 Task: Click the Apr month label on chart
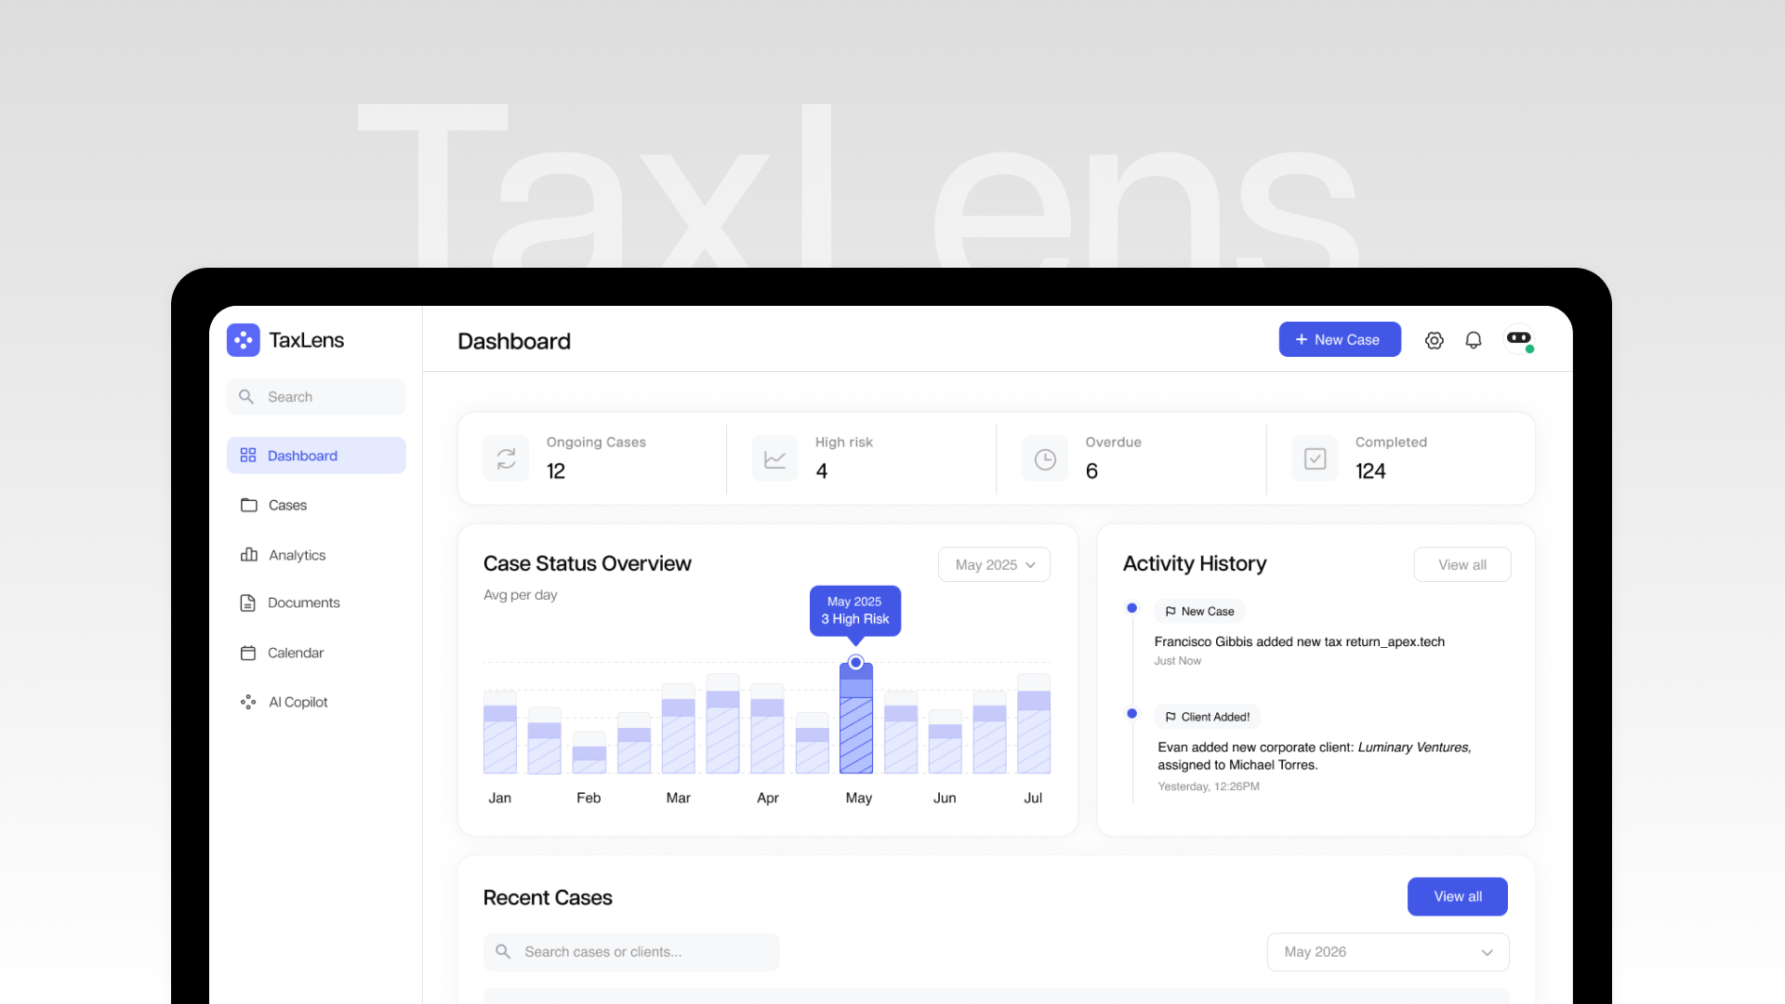tap(768, 798)
